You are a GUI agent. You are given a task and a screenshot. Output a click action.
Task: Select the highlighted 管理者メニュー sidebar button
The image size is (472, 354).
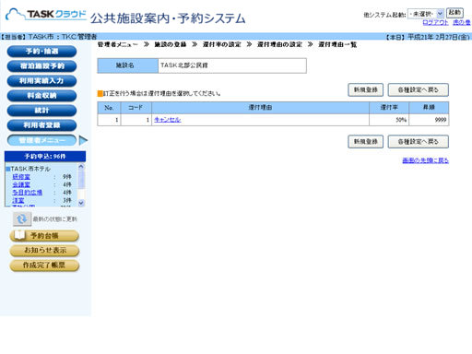(41, 140)
